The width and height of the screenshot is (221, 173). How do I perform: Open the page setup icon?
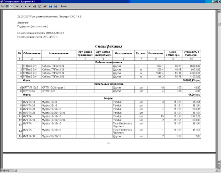coord(40,6)
